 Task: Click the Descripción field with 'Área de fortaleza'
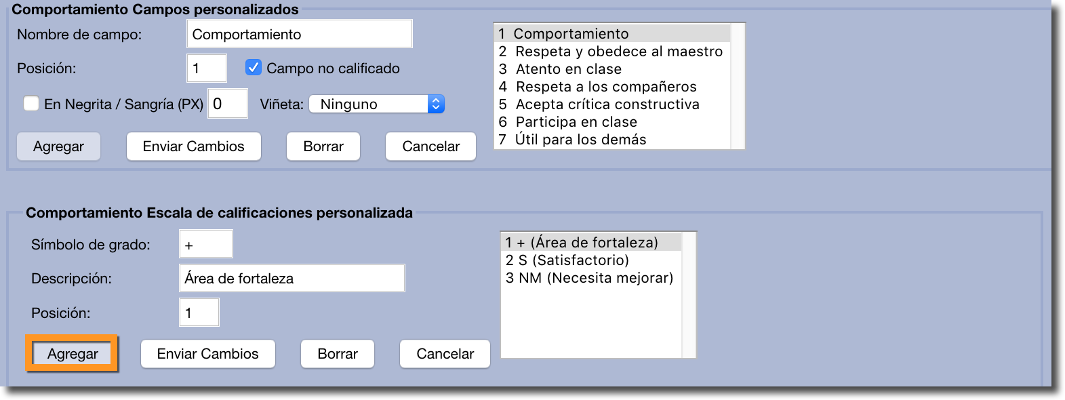coord(292,278)
